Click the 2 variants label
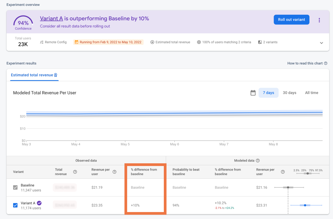The width and height of the screenshot is (333, 219). click(x=270, y=42)
